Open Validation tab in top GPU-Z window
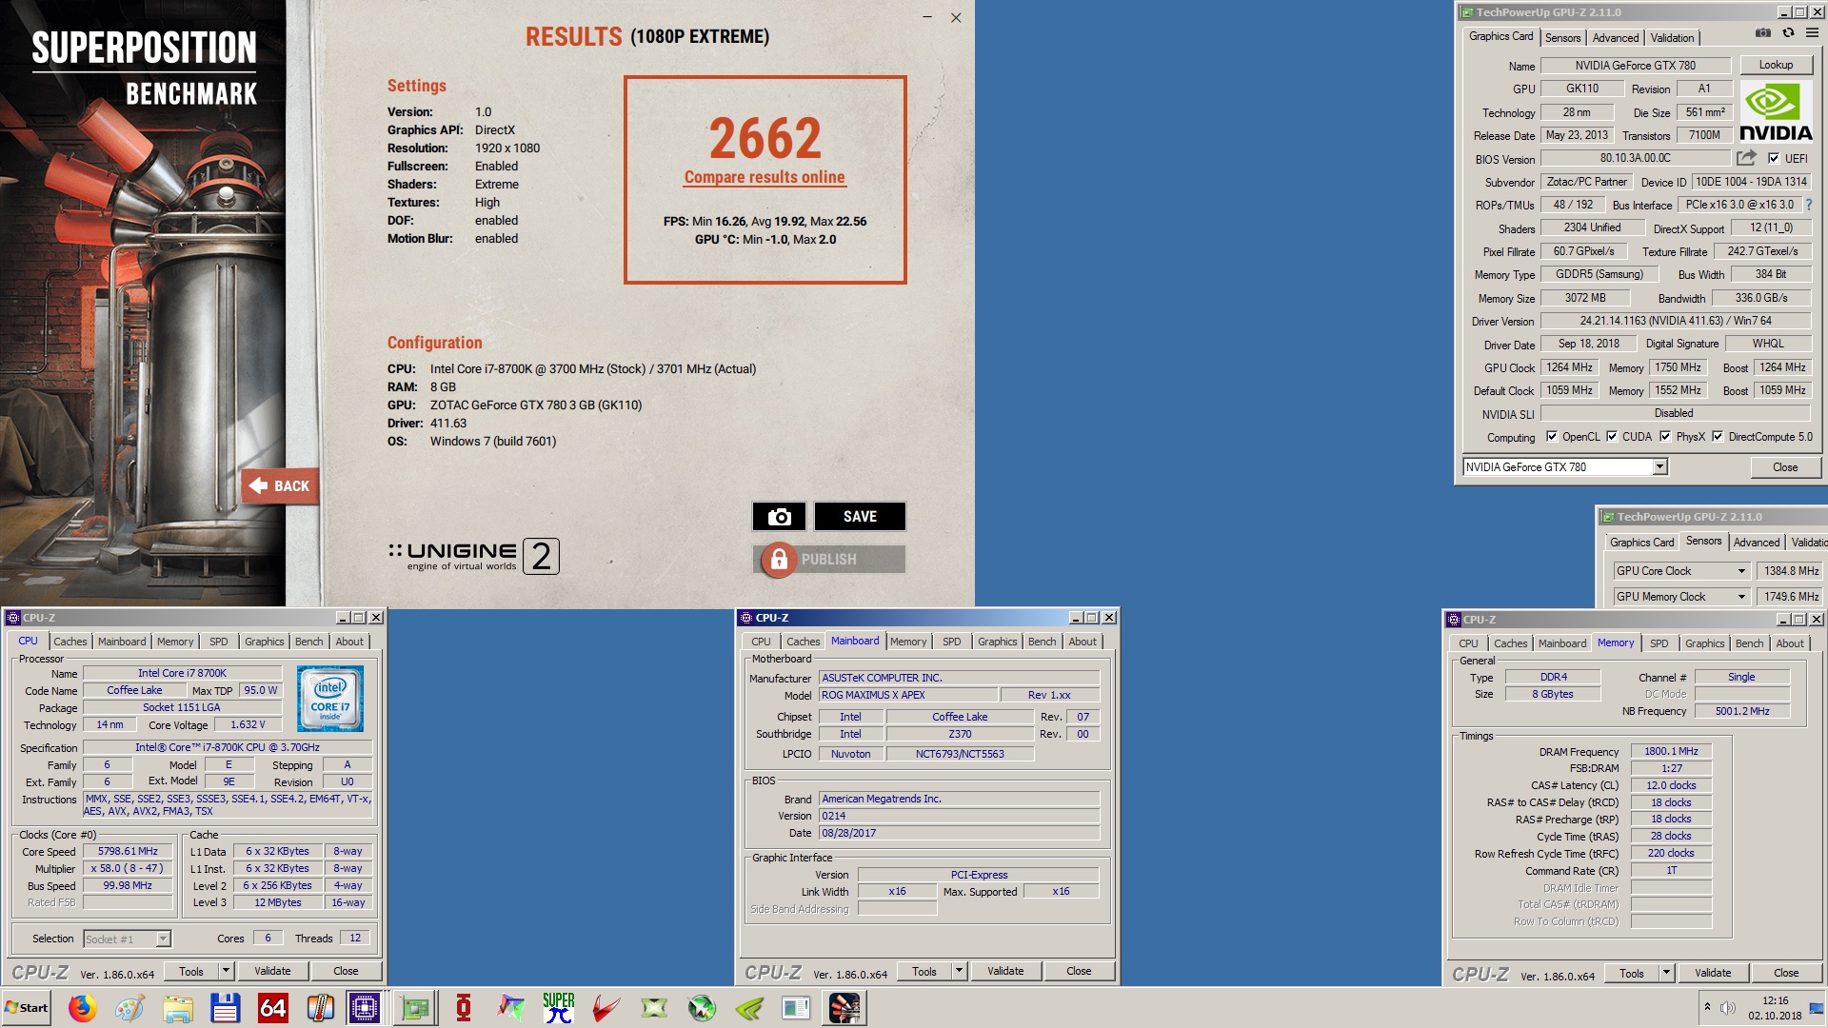1828x1028 pixels. (1672, 38)
